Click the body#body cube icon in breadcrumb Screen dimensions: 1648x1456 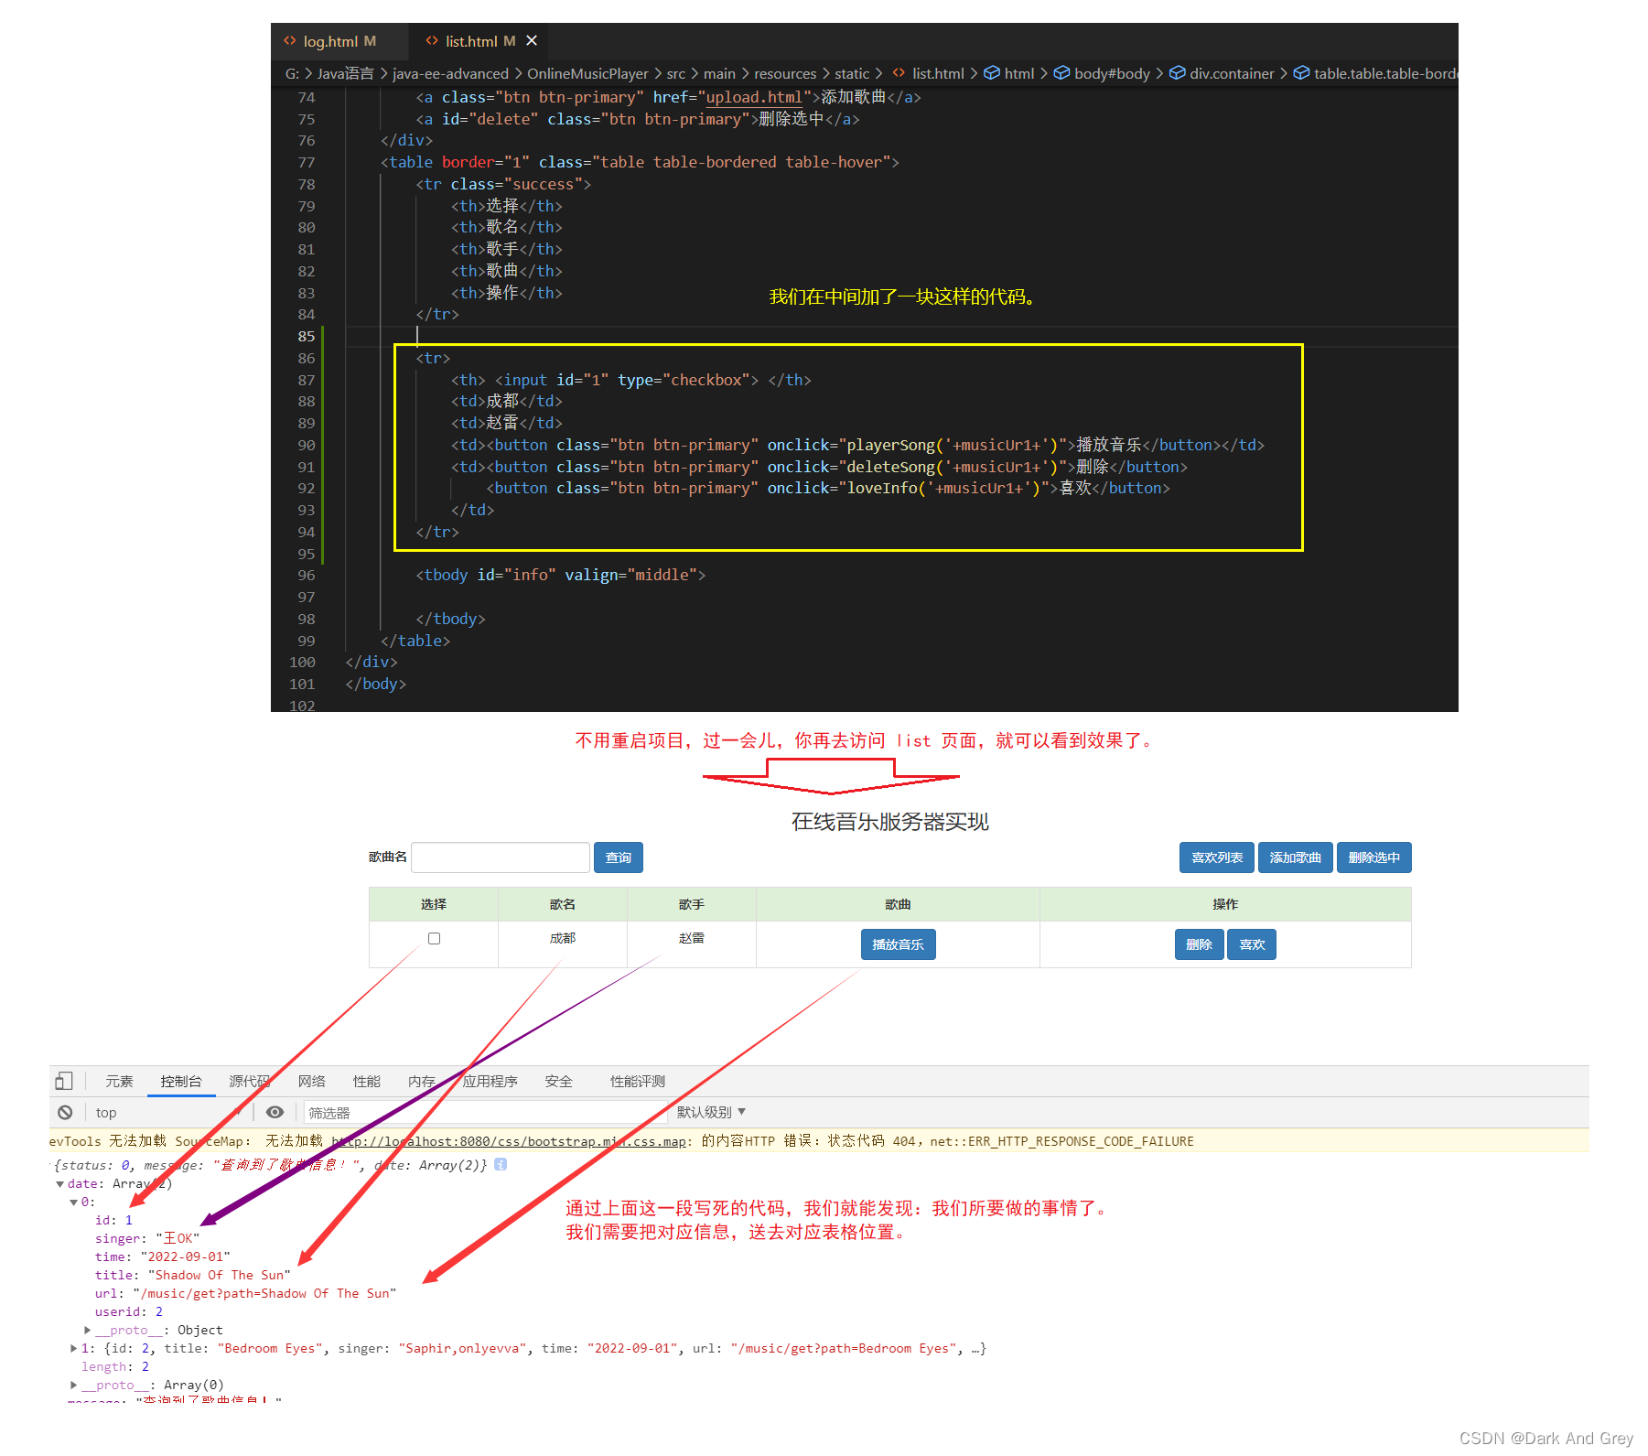(x=1061, y=72)
